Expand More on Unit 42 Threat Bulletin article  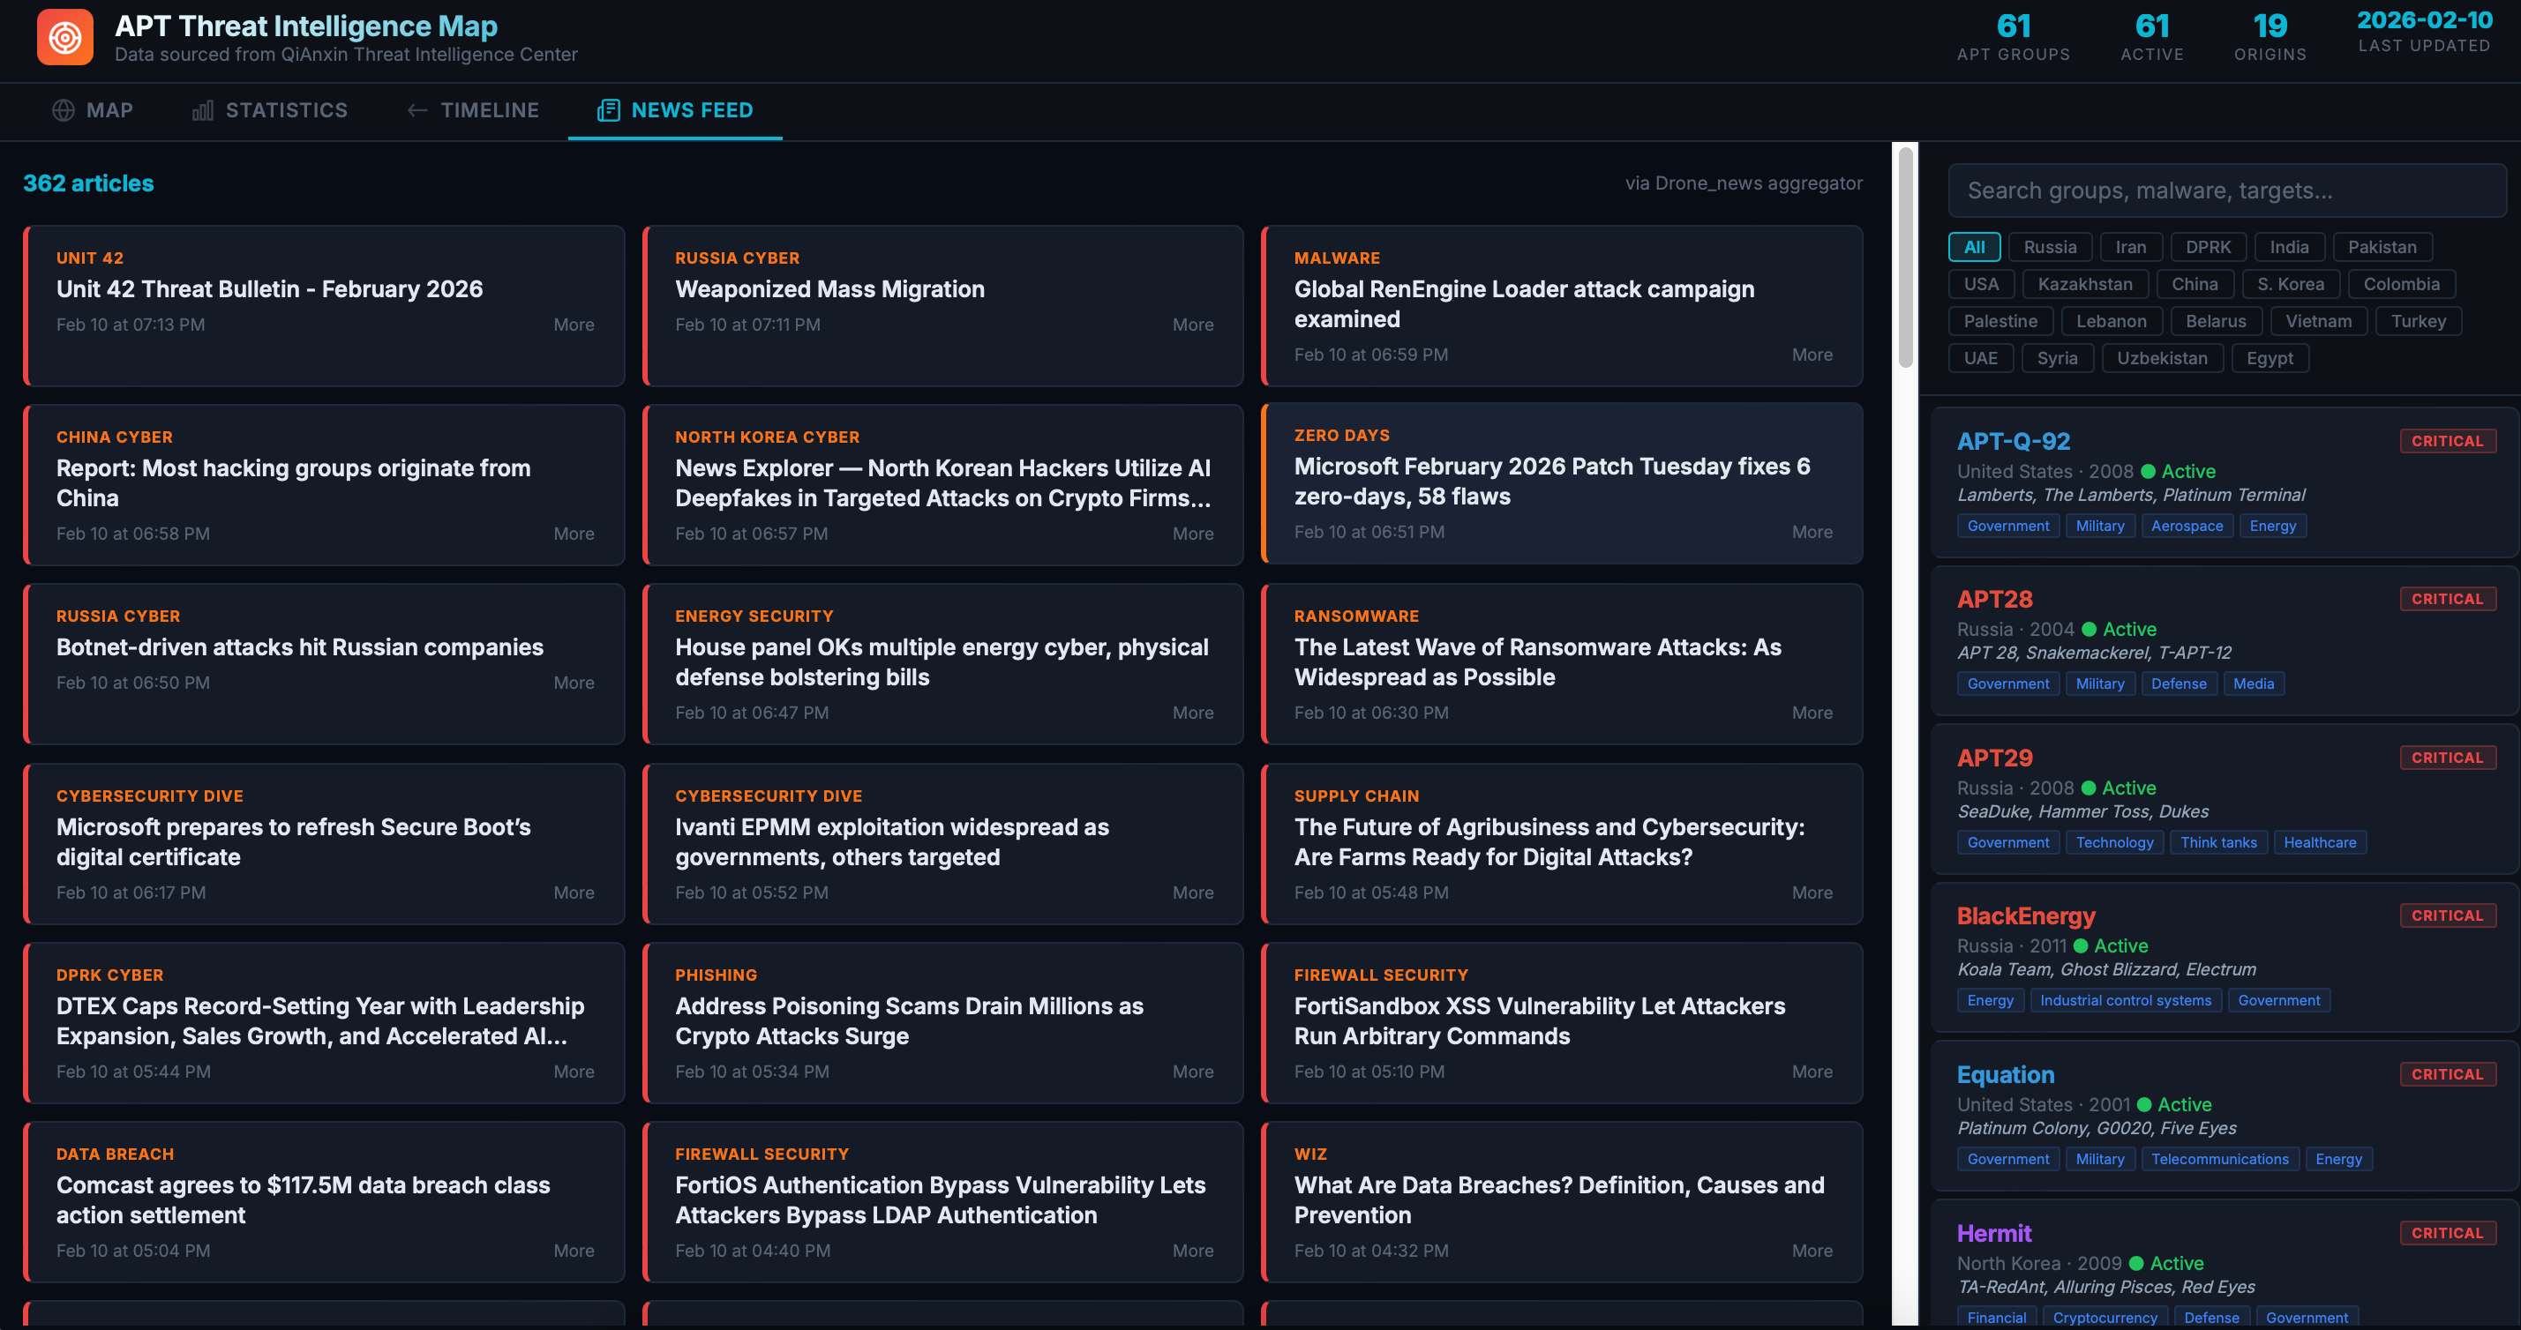[x=574, y=325]
